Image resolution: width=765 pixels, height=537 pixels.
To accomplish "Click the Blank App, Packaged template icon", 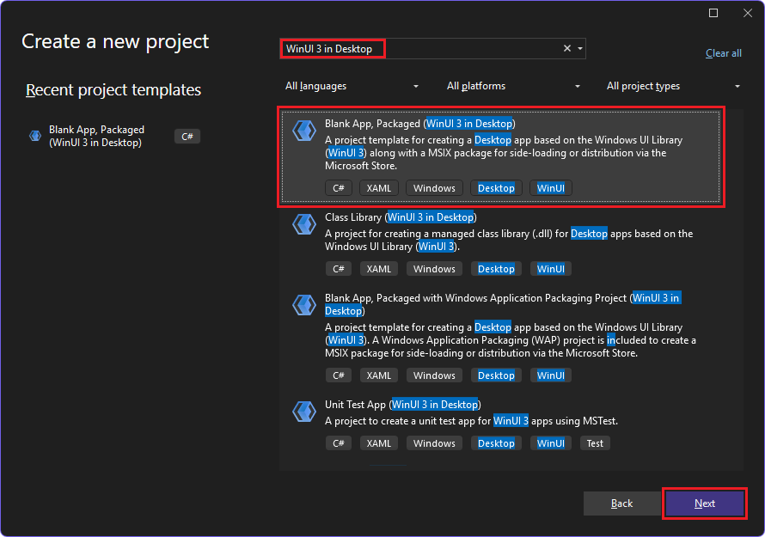I will [x=304, y=131].
